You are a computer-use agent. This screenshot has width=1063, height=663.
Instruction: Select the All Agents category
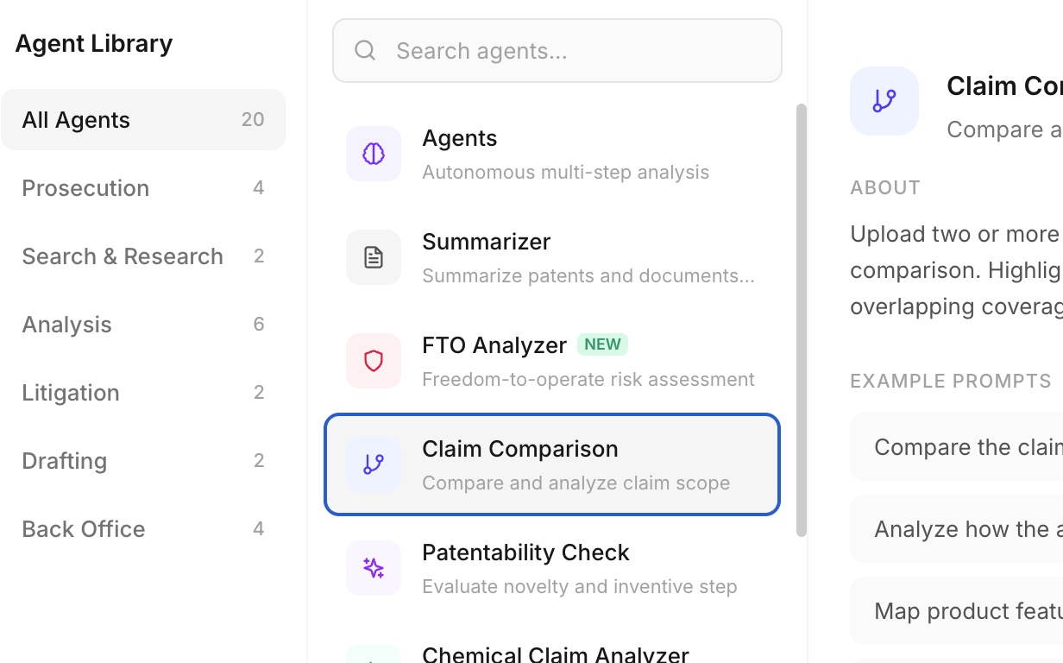pyautogui.click(x=143, y=119)
